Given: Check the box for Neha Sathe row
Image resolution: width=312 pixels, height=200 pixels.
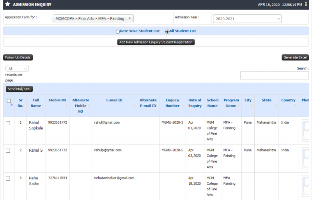Looking at the screenshot, I should tap(8, 179).
